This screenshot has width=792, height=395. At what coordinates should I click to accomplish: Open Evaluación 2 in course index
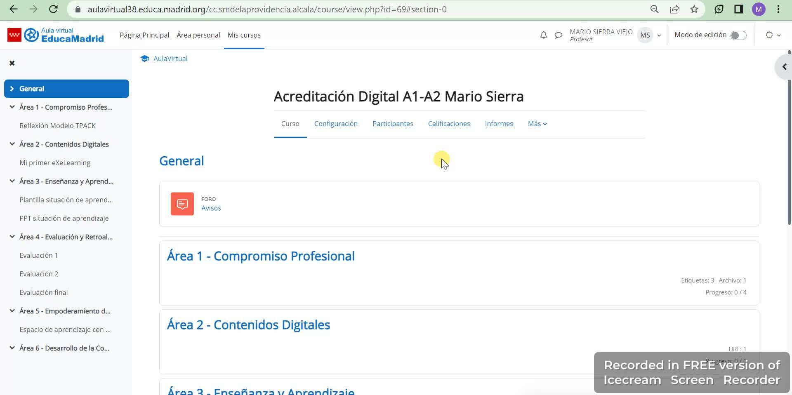coord(39,274)
